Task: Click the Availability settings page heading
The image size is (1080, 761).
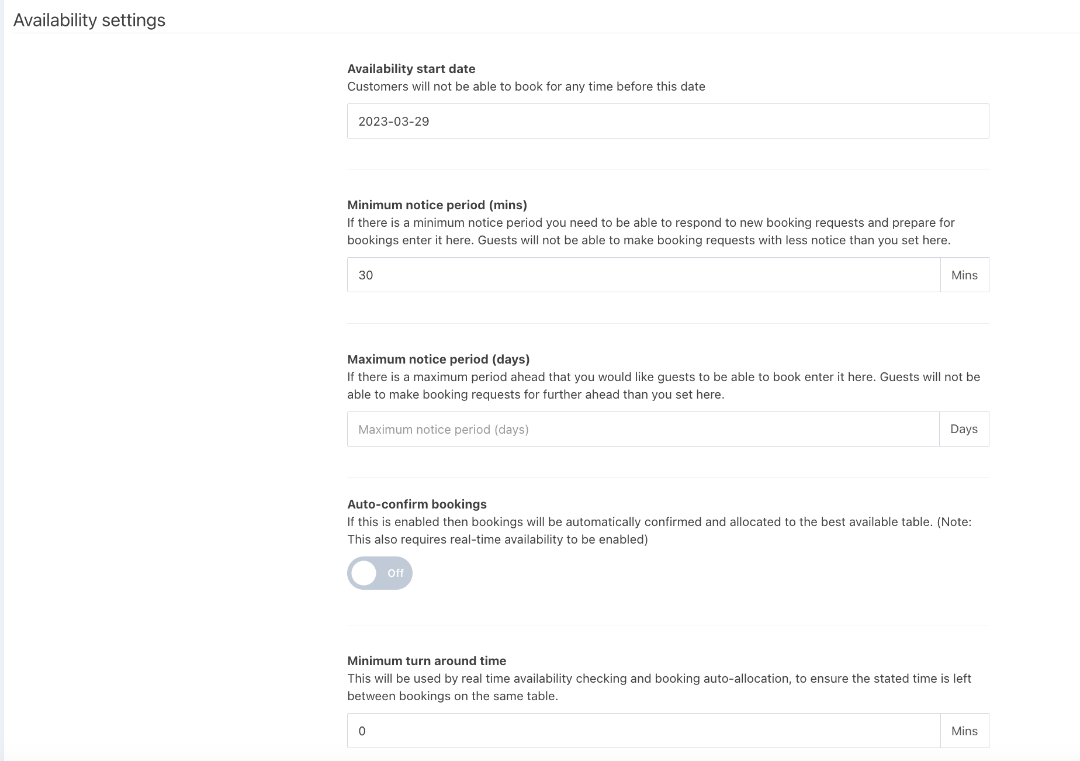Action: coord(89,20)
